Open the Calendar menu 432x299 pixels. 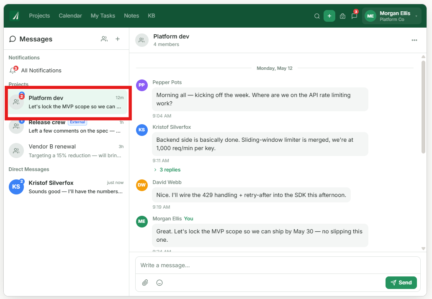click(x=70, y=16)
